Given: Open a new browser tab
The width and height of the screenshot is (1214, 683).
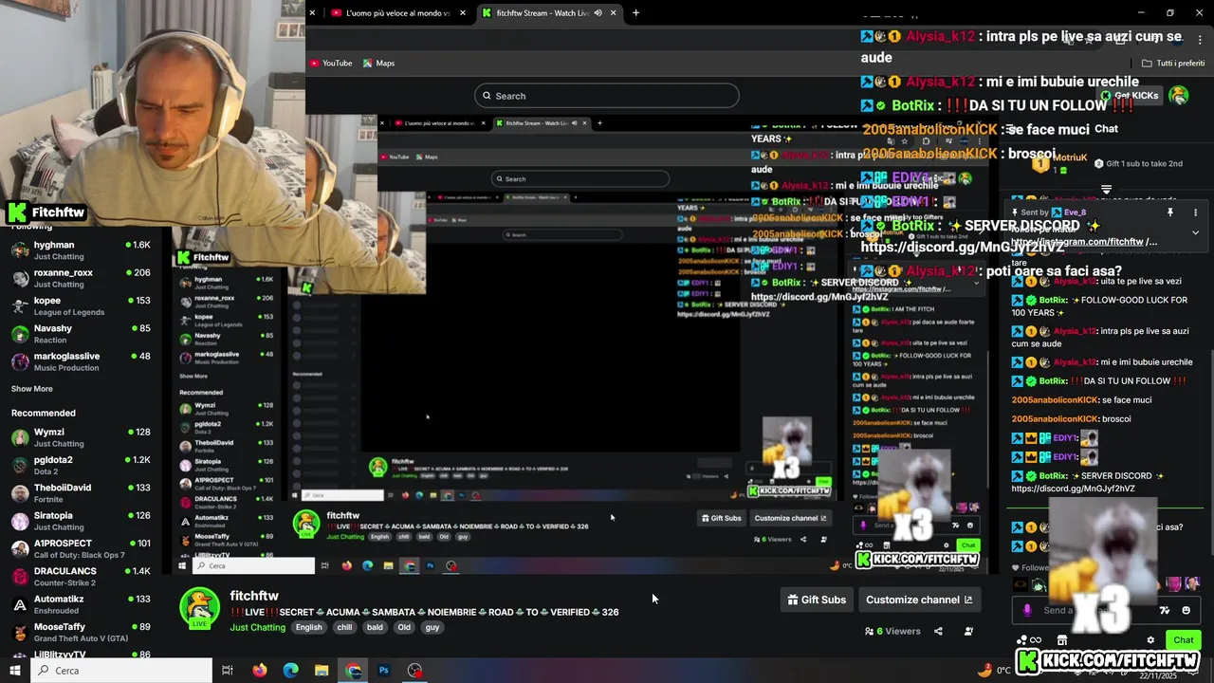Looking at the screenshot, I should (635, 12).
